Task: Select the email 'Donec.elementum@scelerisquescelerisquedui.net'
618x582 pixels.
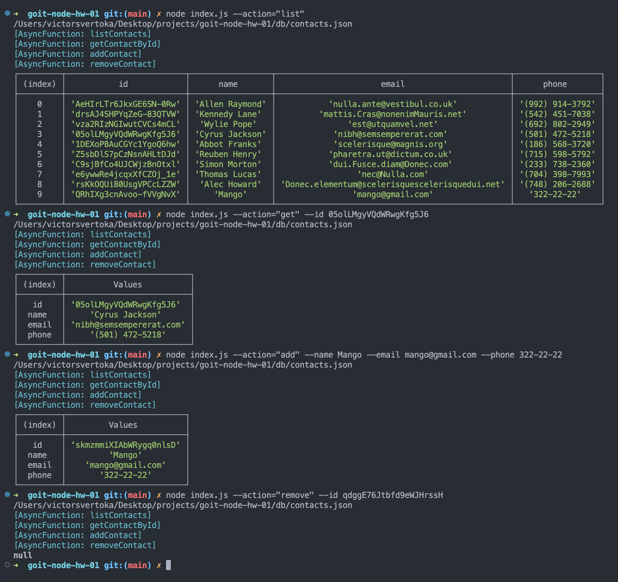Action: point(393,184)
